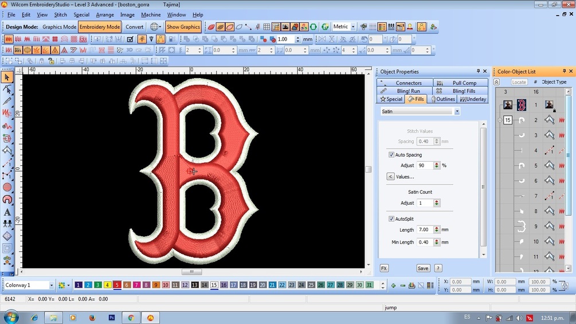The image size is (576, 324).
Task: Toggle the AutoSplit checkbox
Action: coord(391,218)
